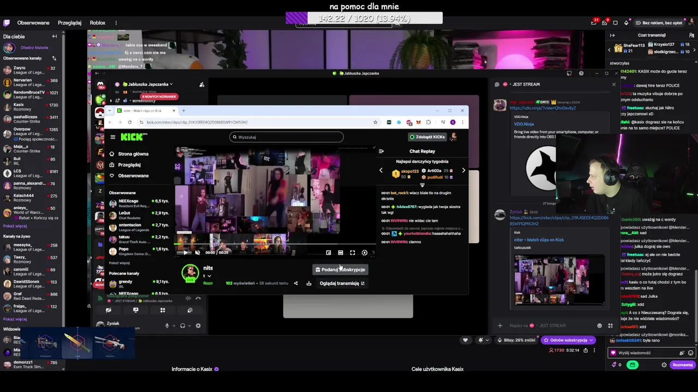Click the 142.22 / 1020 goal progress bar

[364, 19]
